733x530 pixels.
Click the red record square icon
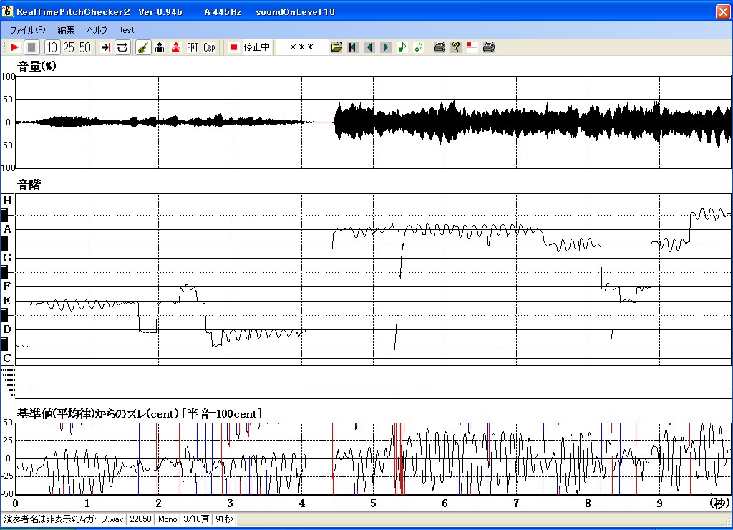point(234,47)
